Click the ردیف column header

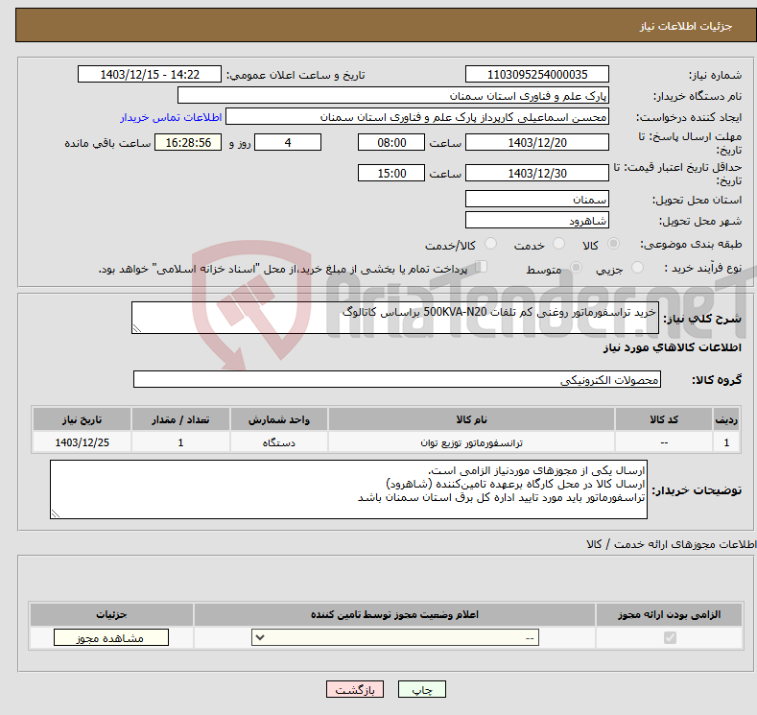pyautogui.click(x=726, y=419)
